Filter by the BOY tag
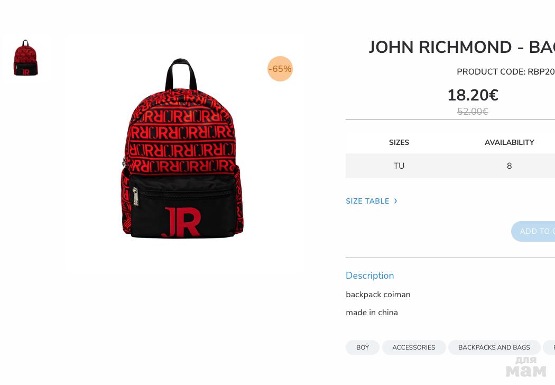Screen dimensions: 555x385 363,347
